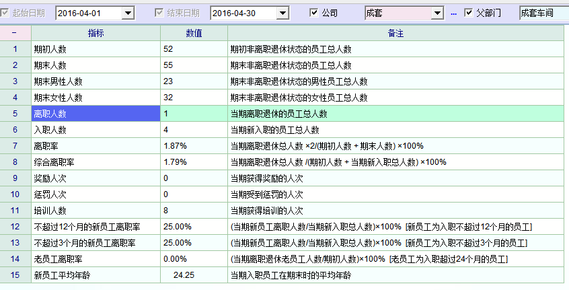The height and width of the screenshot is (290, 569).
Task: Click the '−' collapse icon in grid header
Action: tap(15, 33)
